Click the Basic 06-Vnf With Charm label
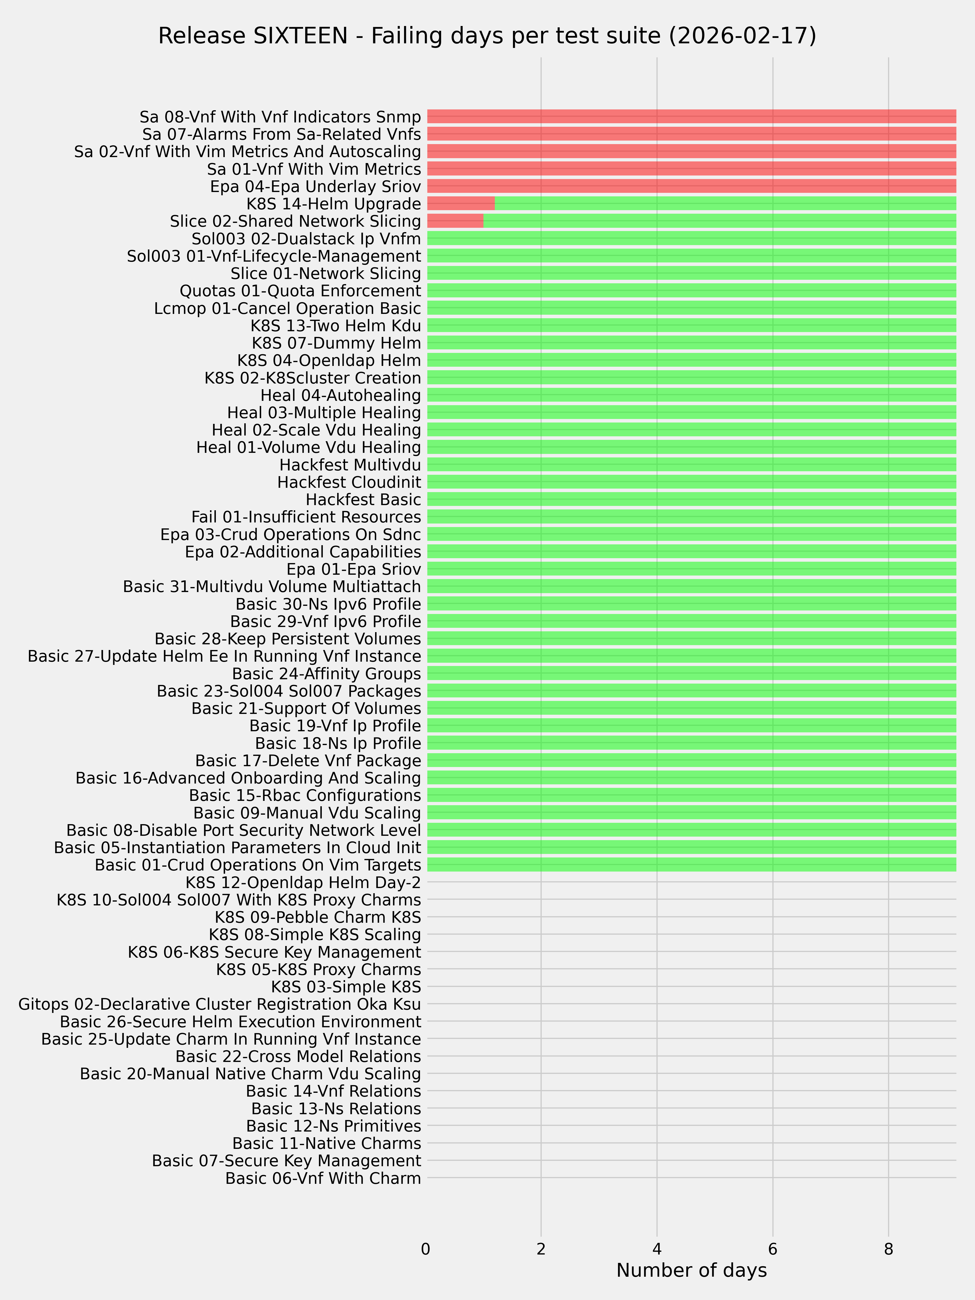Image resolution: width=975 pixels, height=1300 pixels. 323,1178
